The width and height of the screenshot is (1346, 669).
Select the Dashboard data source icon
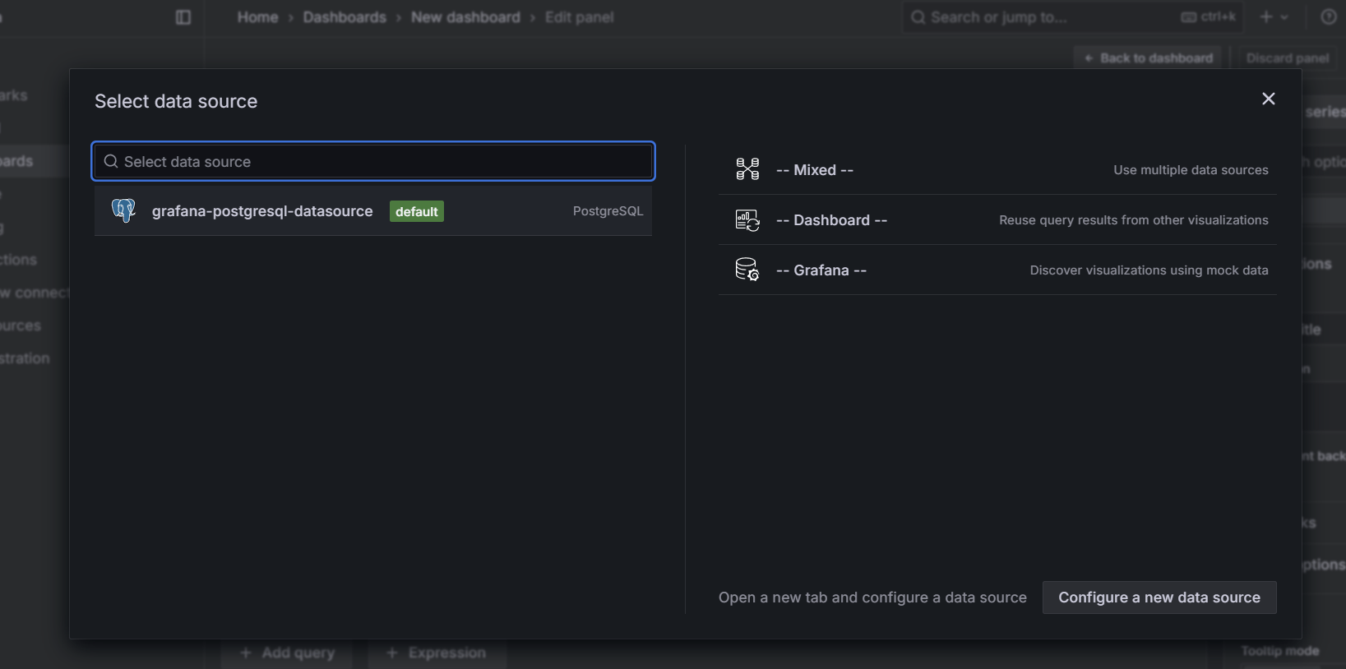click(x=747, y=220)
